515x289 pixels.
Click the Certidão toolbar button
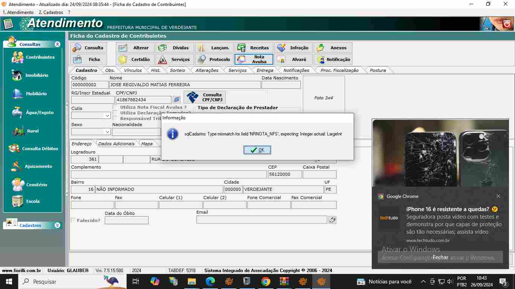135,59
